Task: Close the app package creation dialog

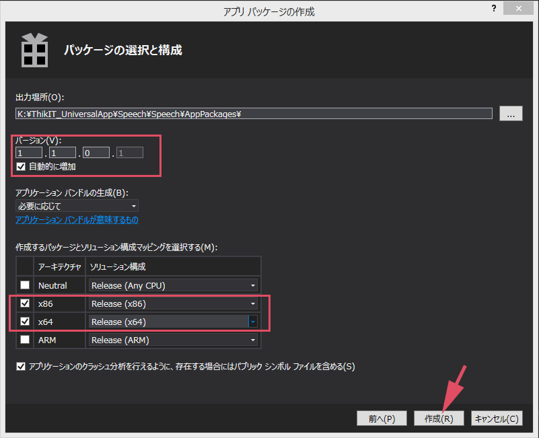Action: coord(518,8)
